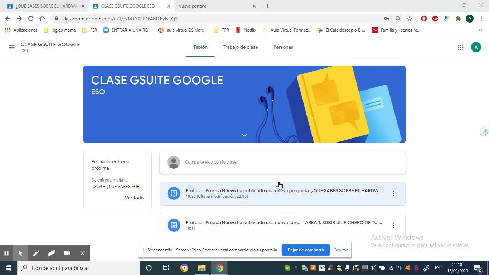This screenshot has width=489, height=275.
Task: Expand the class banner details chevron
Action: tap(244, 135)
